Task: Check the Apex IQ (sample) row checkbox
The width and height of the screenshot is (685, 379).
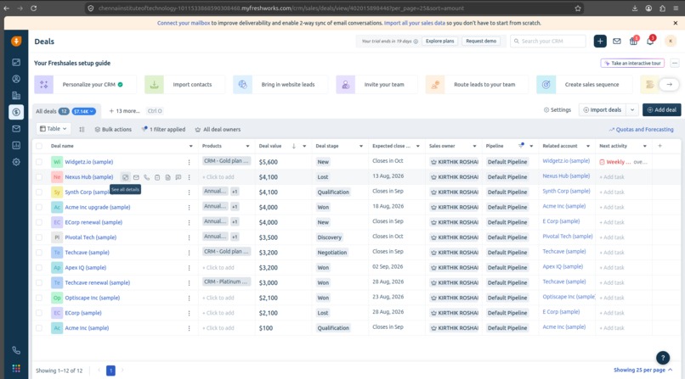Action: pyautogui.click(x=39, y=267)
